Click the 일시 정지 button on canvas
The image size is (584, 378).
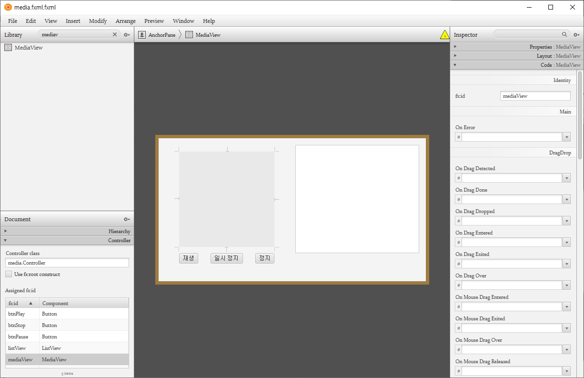pos(227,258)
